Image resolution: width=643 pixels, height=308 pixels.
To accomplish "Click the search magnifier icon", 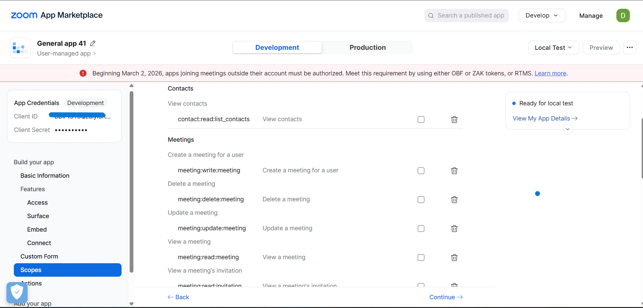I will 431,15.
